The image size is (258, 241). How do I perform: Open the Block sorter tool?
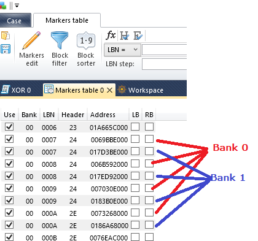point(86,49)
